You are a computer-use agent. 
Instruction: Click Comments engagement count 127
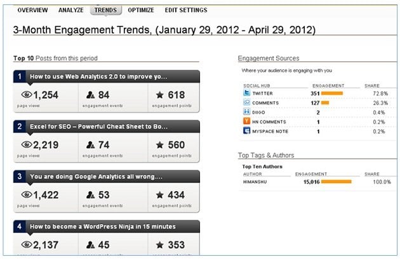click(x=315, y=103)
